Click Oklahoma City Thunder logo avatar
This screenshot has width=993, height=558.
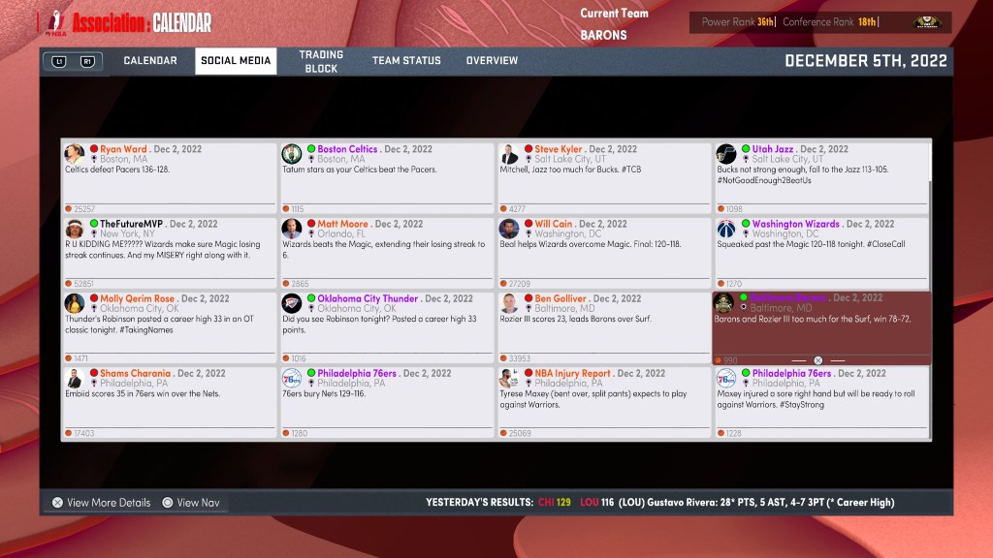click(x=291, y=303)
